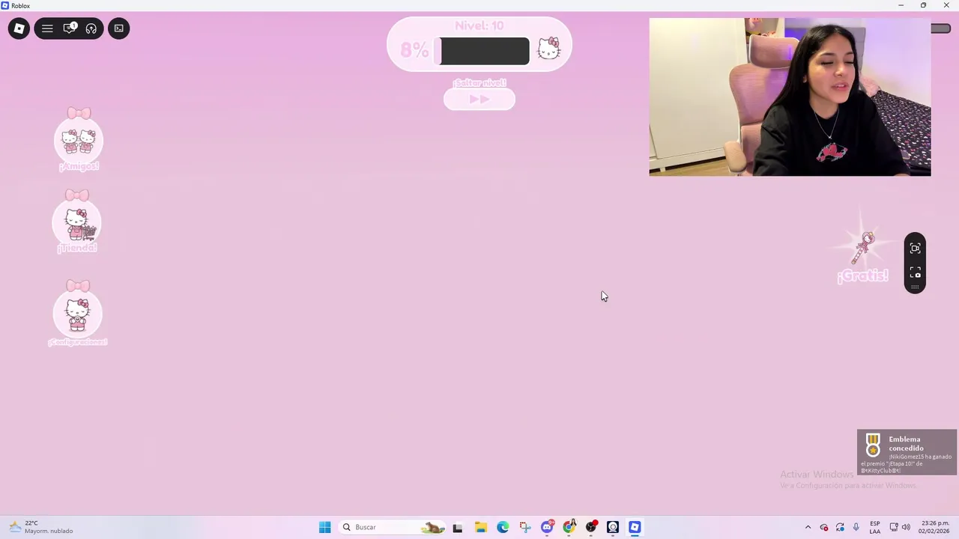This screenshot has width=959, height=539.
Task: Open Snipping Tool from taskbar
Action: tap(524, 527)
